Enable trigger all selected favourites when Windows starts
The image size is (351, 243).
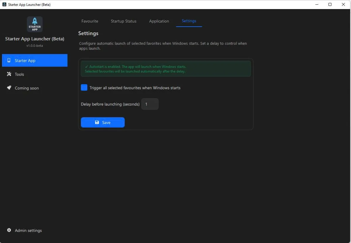[84, 87]
